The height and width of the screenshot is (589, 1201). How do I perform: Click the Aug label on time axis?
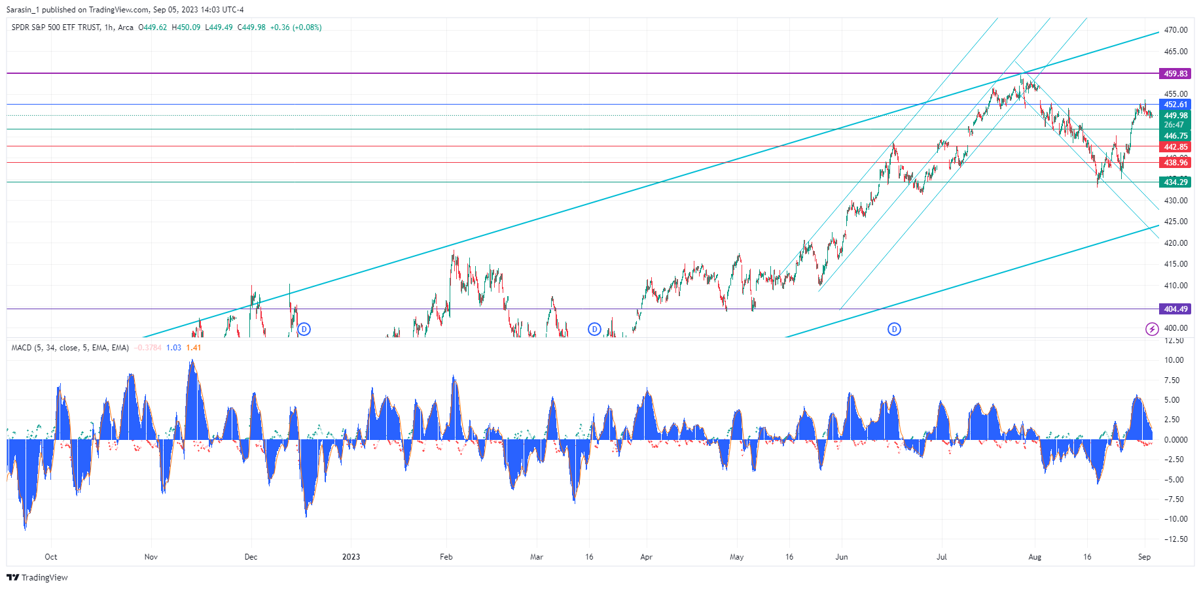tap(1035, 557)
